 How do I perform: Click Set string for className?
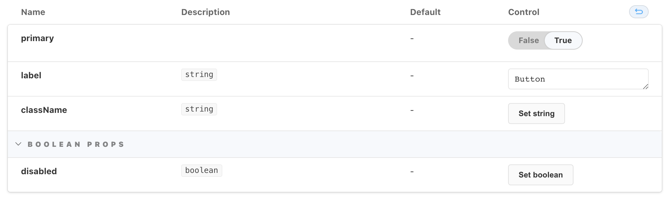(x=536, y=114)
